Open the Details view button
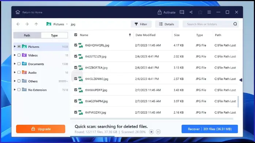255x143 pixels. (x=167, y=24)
